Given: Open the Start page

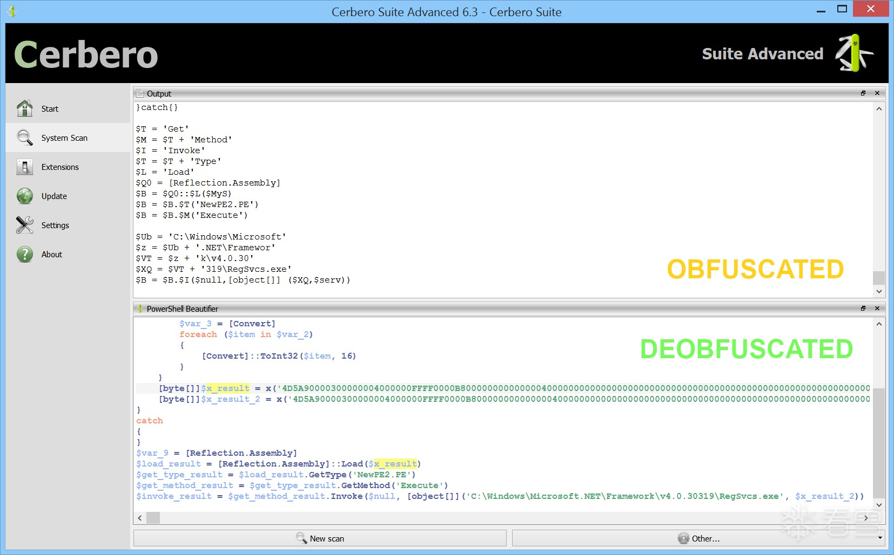Looking at the screenshot, I should 68,108.
